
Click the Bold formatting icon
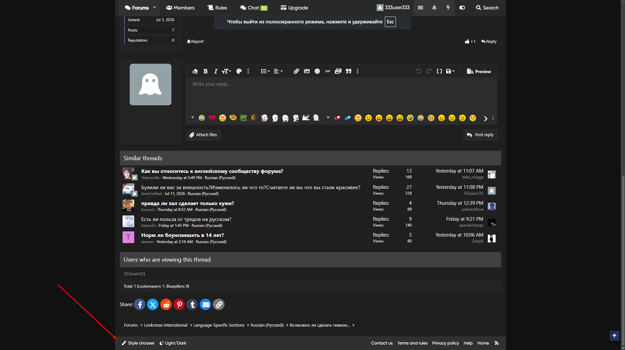[205, 71]
